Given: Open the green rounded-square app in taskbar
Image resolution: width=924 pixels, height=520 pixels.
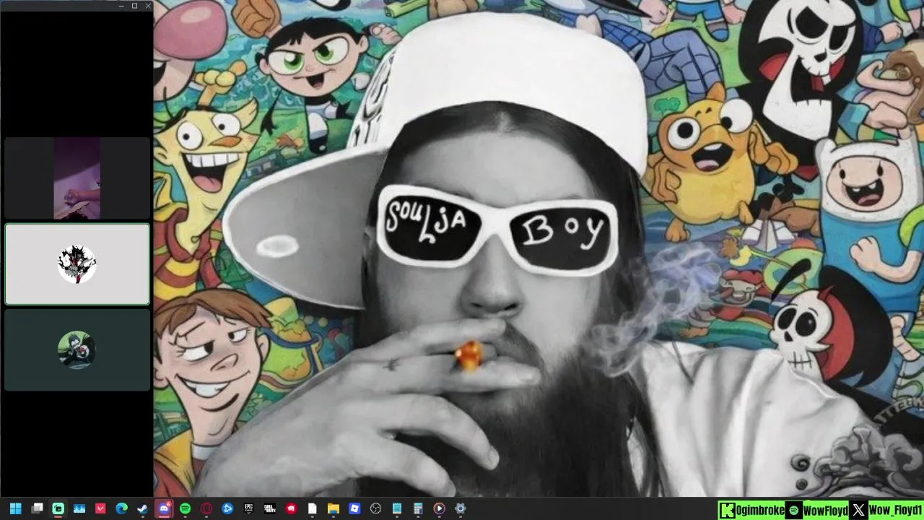Looking at the screenshot, I should pyautogui.click(x=58, y=508).
